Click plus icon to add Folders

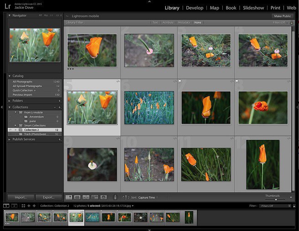coord(60,101)
